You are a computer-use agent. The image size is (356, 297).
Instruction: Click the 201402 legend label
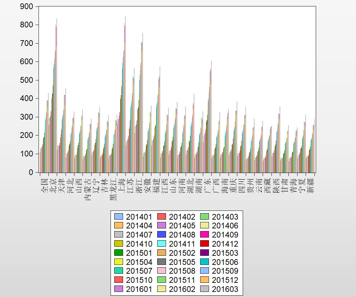[x=182, y=217]
